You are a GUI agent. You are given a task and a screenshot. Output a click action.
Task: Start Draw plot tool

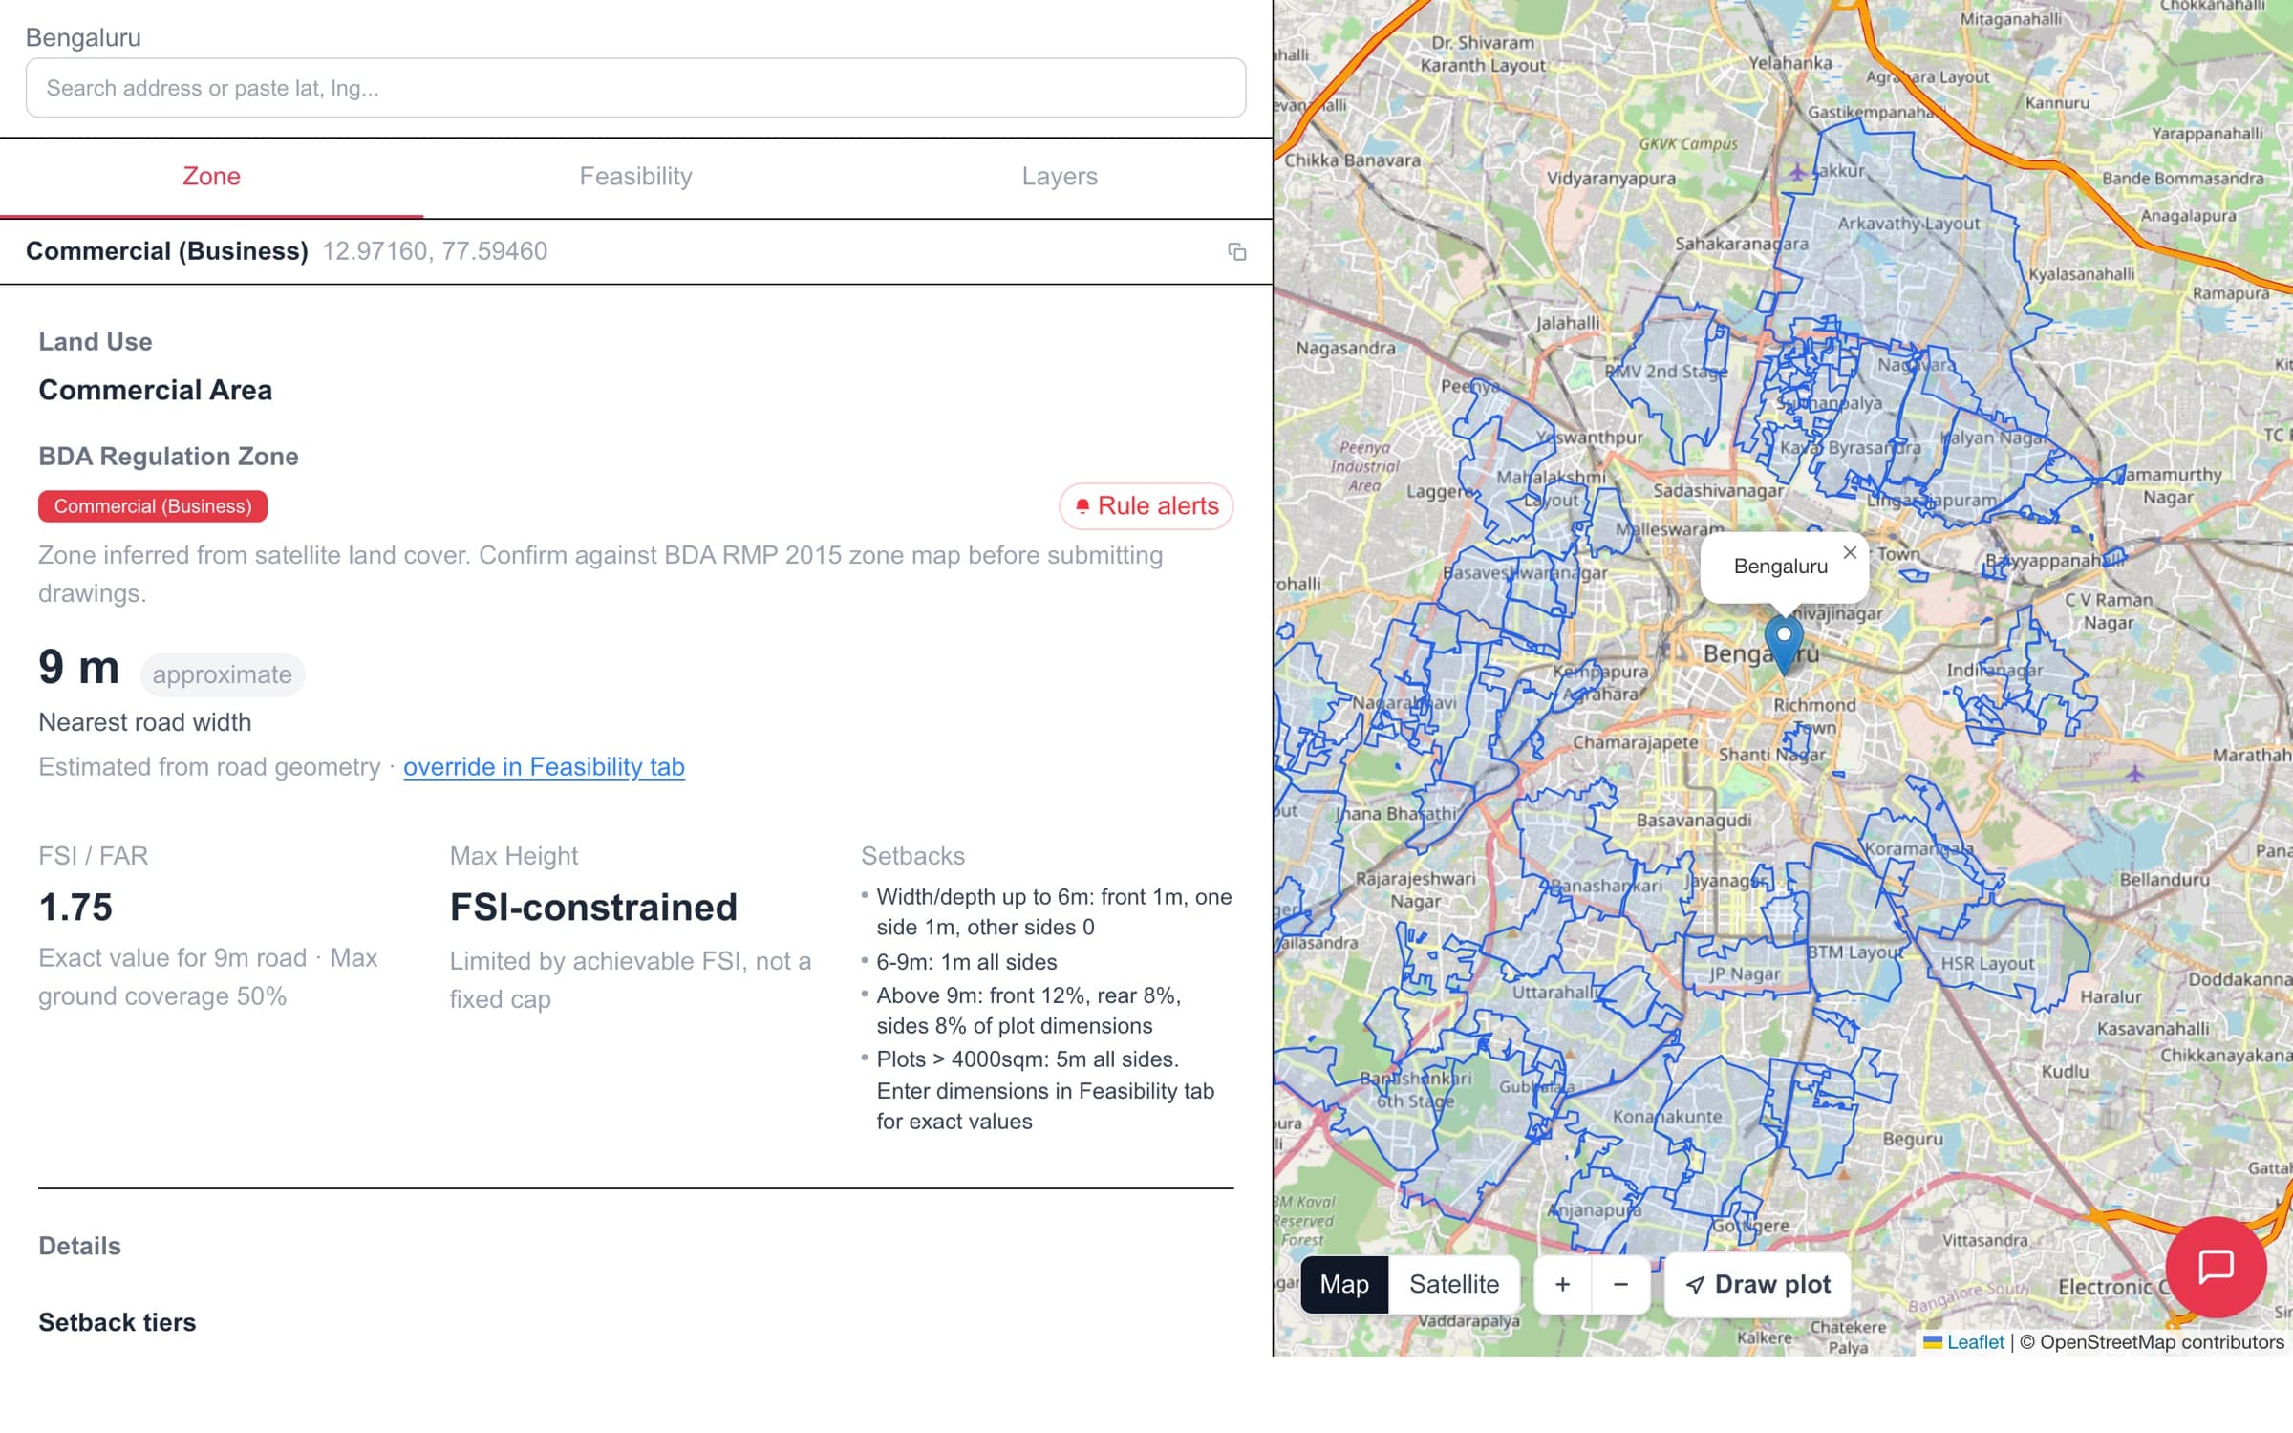pyautogui.click(x=1757, y=1284)
